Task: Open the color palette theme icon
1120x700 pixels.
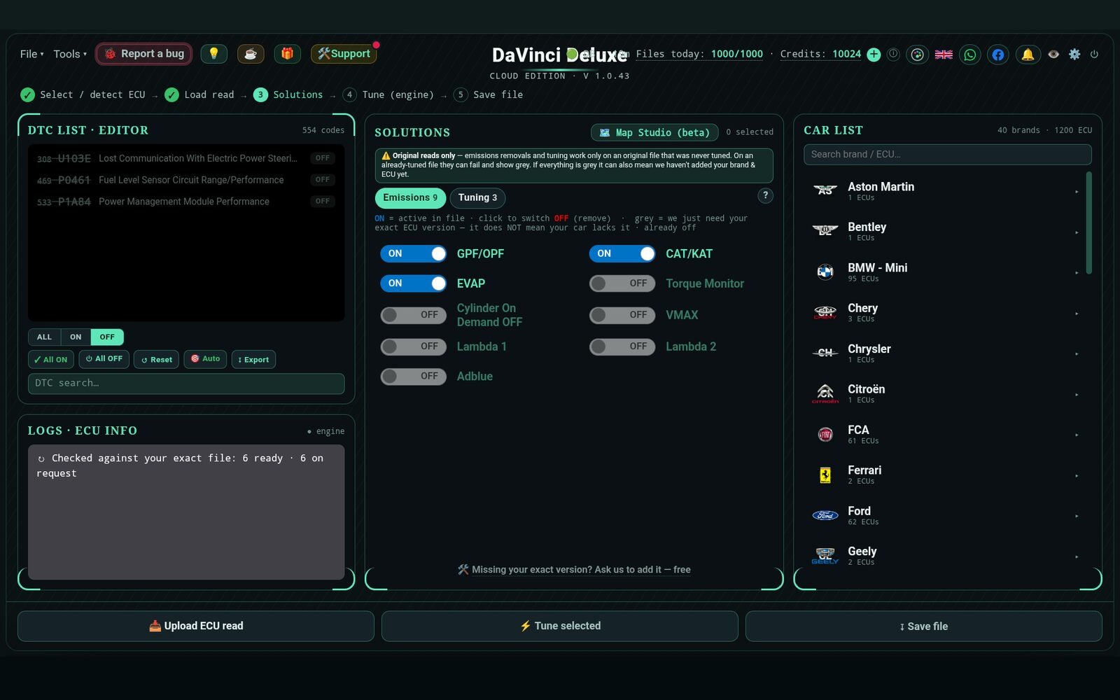Action: pos(918,55)
